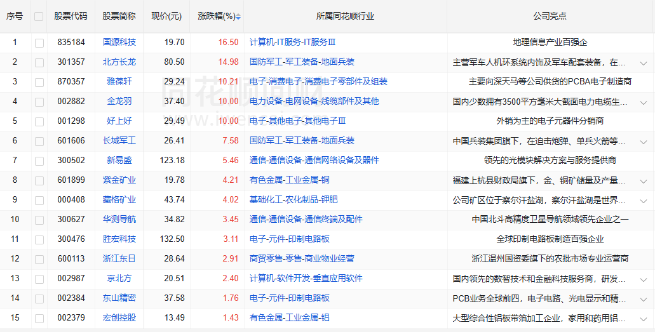Open industry link 有色金属-工业金属-铝
The width and height of the screenshot is (655, 332).
coord(290,317)
